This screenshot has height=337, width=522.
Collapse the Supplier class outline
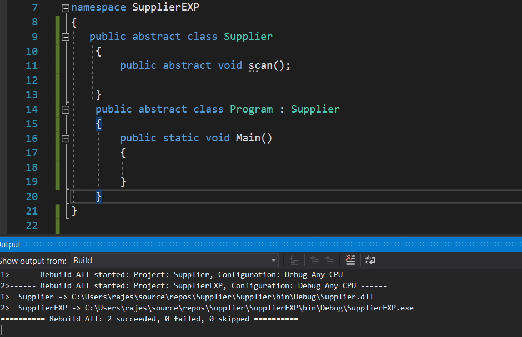point(66,37)
